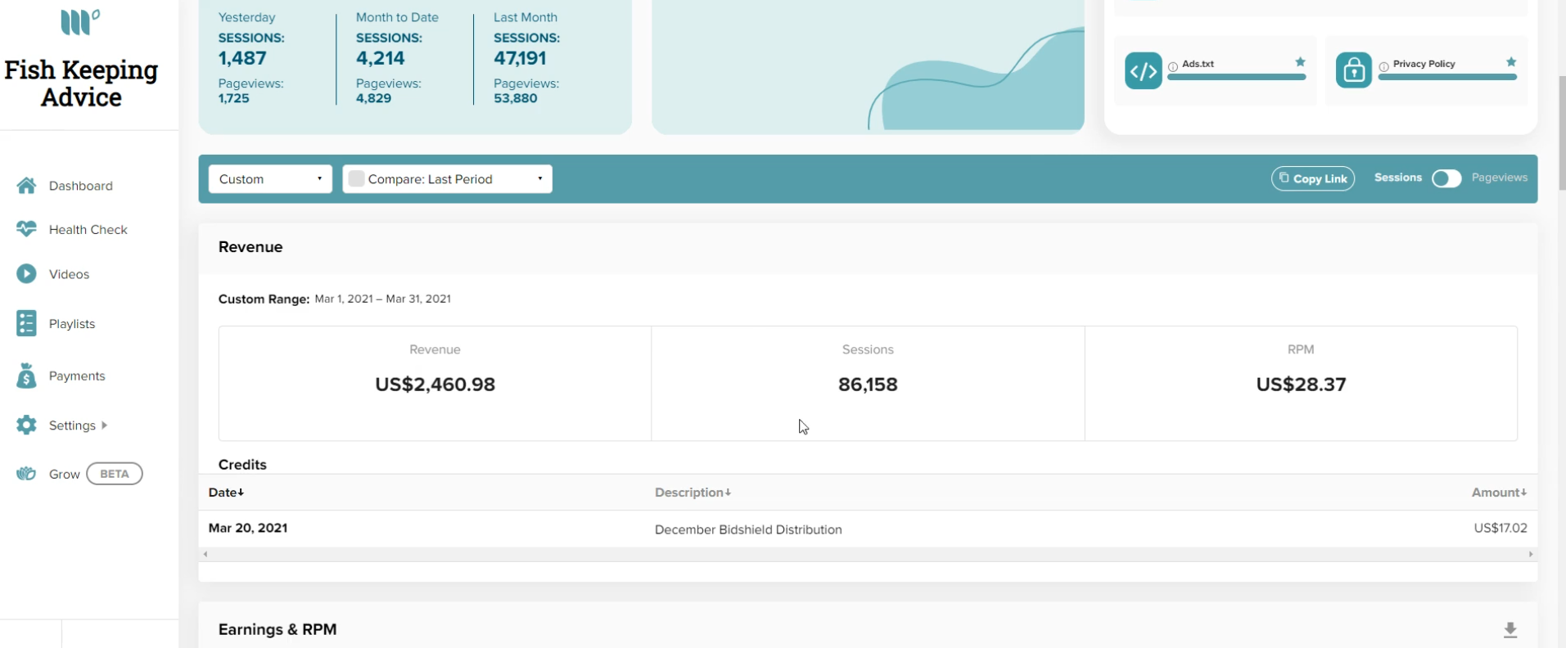Click the Playlists list icon
This screenshot has height=648, width=1566.
click(26, 323)
